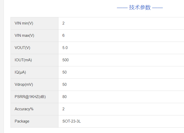184x133 pixels.
Task: Select the PSRR@1KHZ(dB) parameter label
Action: pos(30,97)
